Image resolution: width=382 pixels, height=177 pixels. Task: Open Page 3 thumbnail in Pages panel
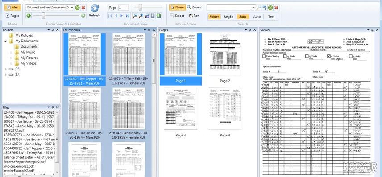pos(181,109)
